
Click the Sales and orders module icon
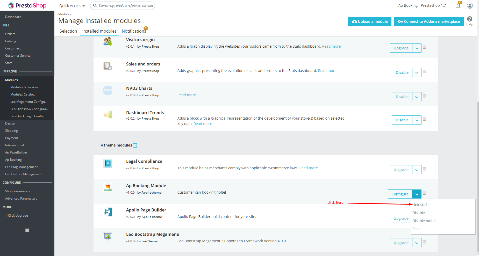coord(108,66)
